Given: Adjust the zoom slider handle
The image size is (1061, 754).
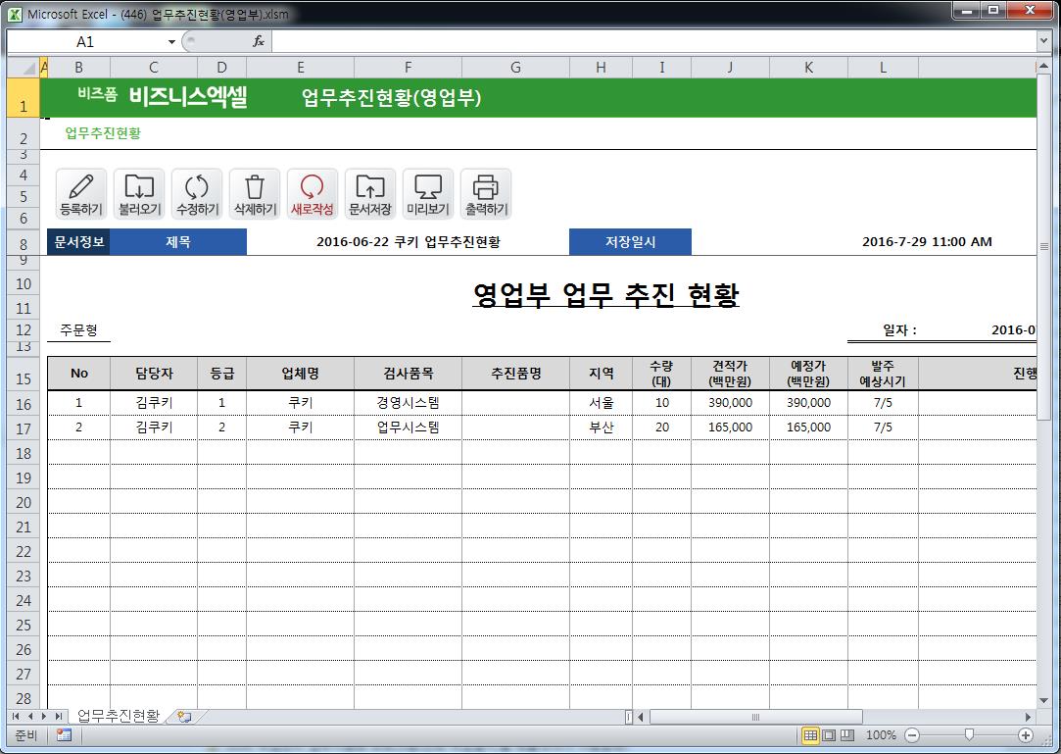Looking at the screenshot, I should click(969, 735).
